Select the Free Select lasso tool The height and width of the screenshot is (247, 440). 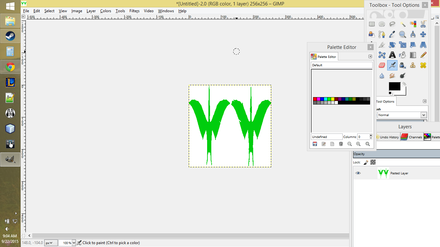pyautogui.click(x=392, y=24)
